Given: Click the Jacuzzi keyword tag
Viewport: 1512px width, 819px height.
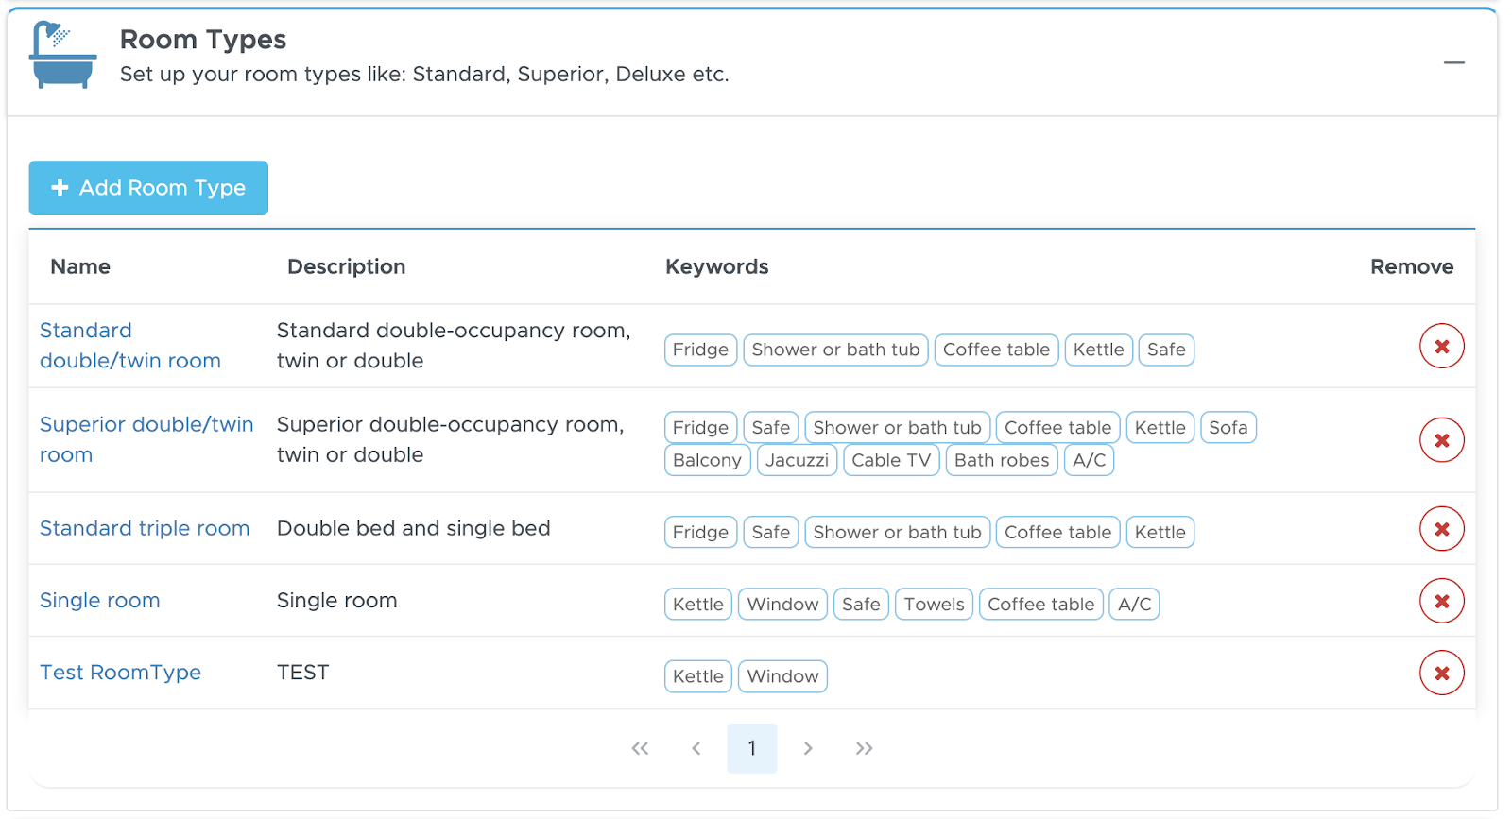Looking at the screenshot, I should pyautogui.click(x=797, y=461).
